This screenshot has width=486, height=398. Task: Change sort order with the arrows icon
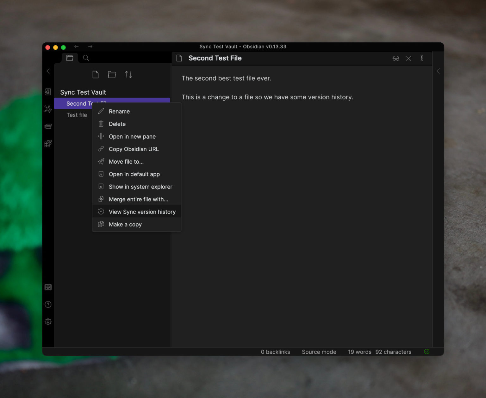point(128,74)
